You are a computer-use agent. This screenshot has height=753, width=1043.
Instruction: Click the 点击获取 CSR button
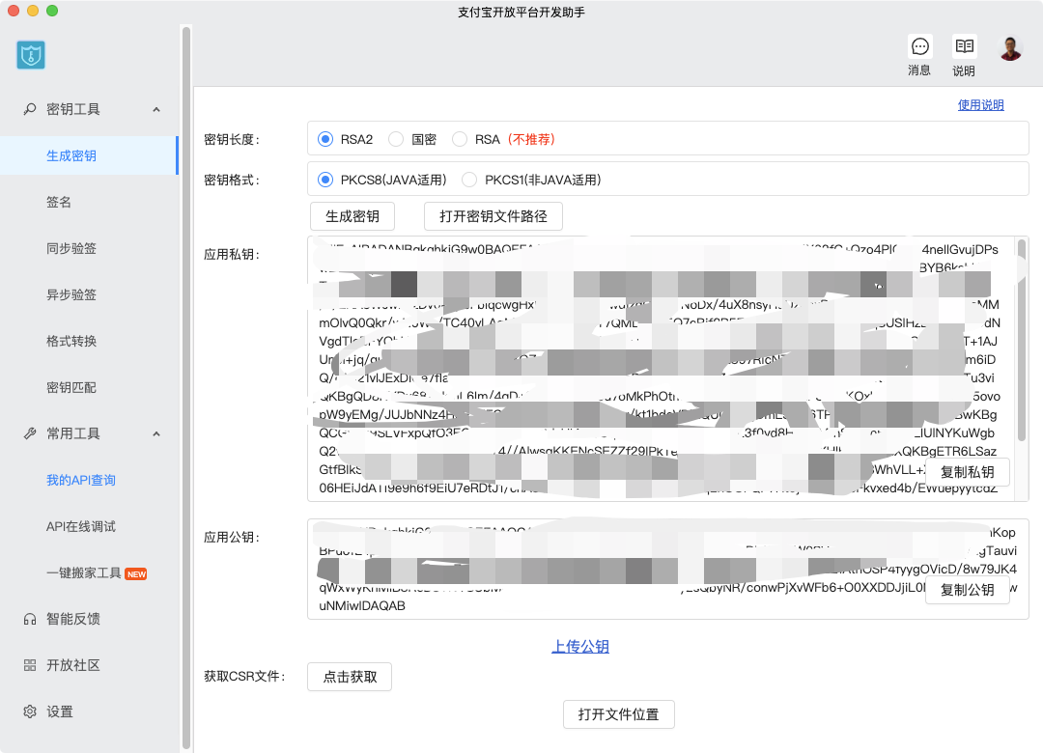(350, 677)
